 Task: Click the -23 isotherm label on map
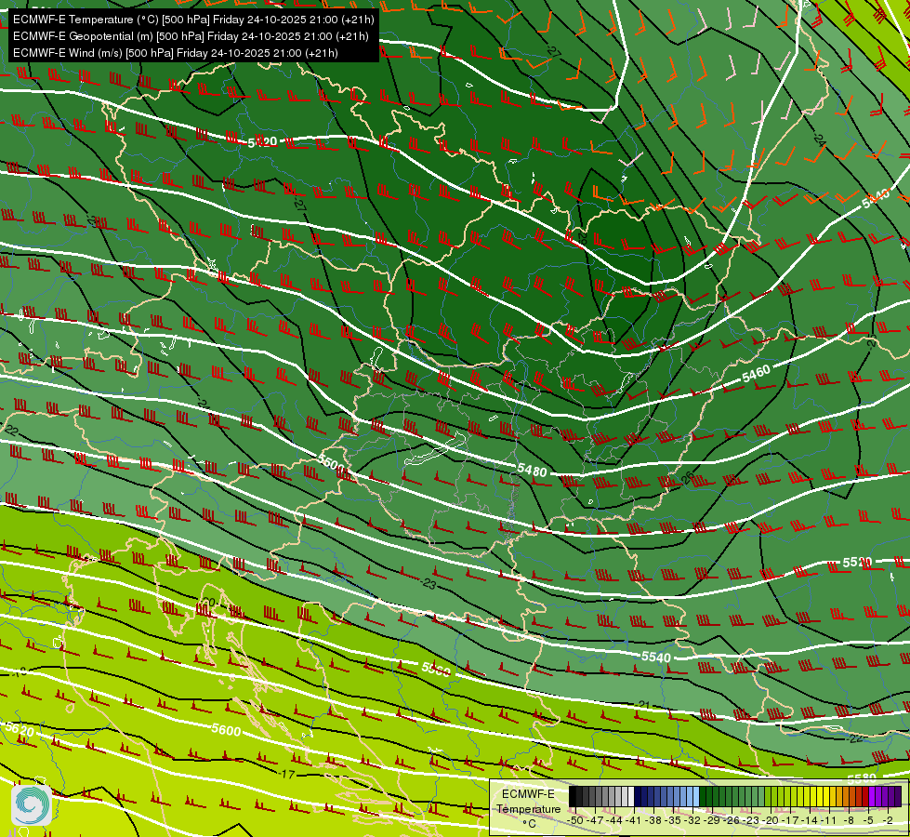(x=429, y=583)
